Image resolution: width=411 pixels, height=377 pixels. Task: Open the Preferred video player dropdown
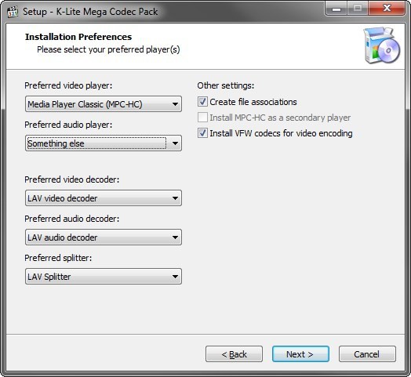point(104,104)
